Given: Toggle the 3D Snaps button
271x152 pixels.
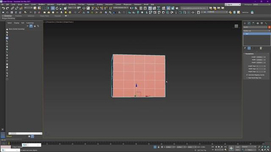Looking at the screenshot, I should click(x=93, y=8).
